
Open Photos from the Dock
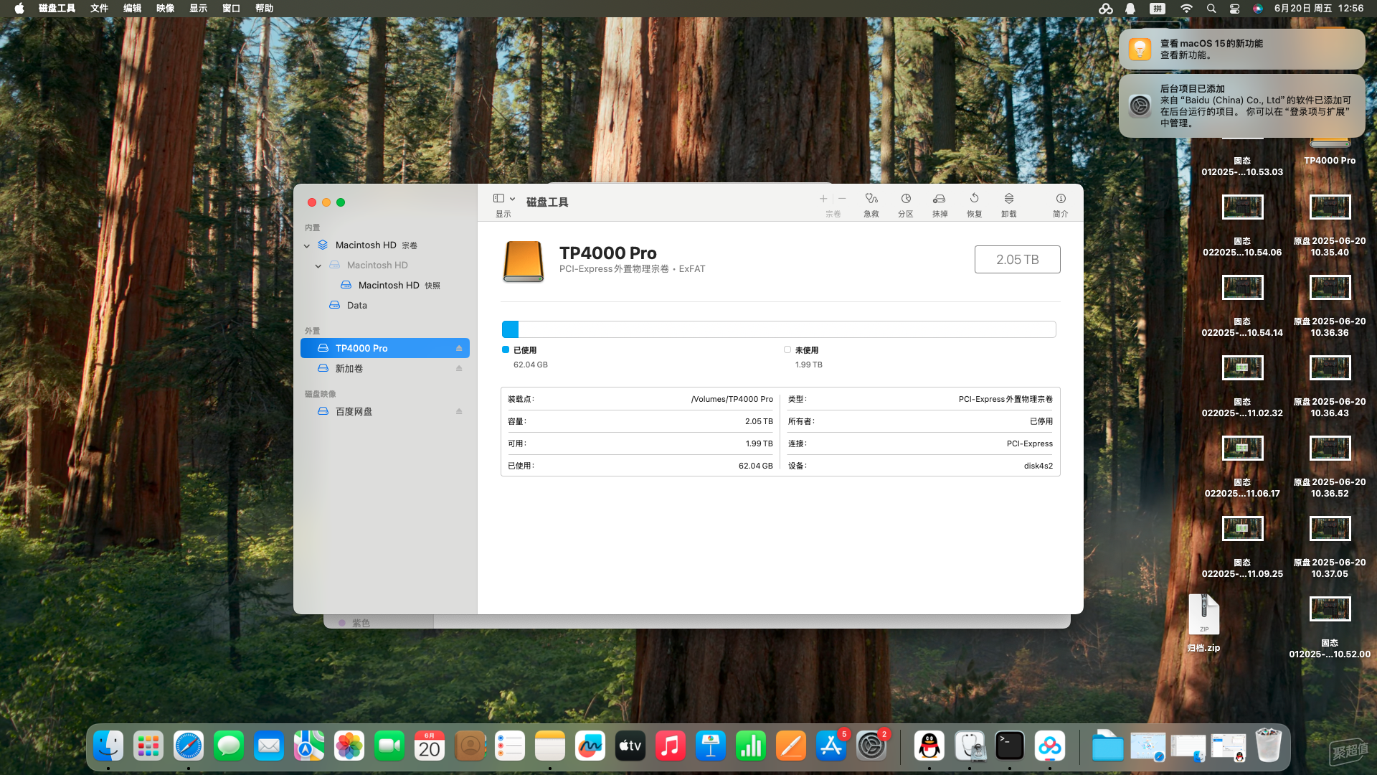coord(349,746)
